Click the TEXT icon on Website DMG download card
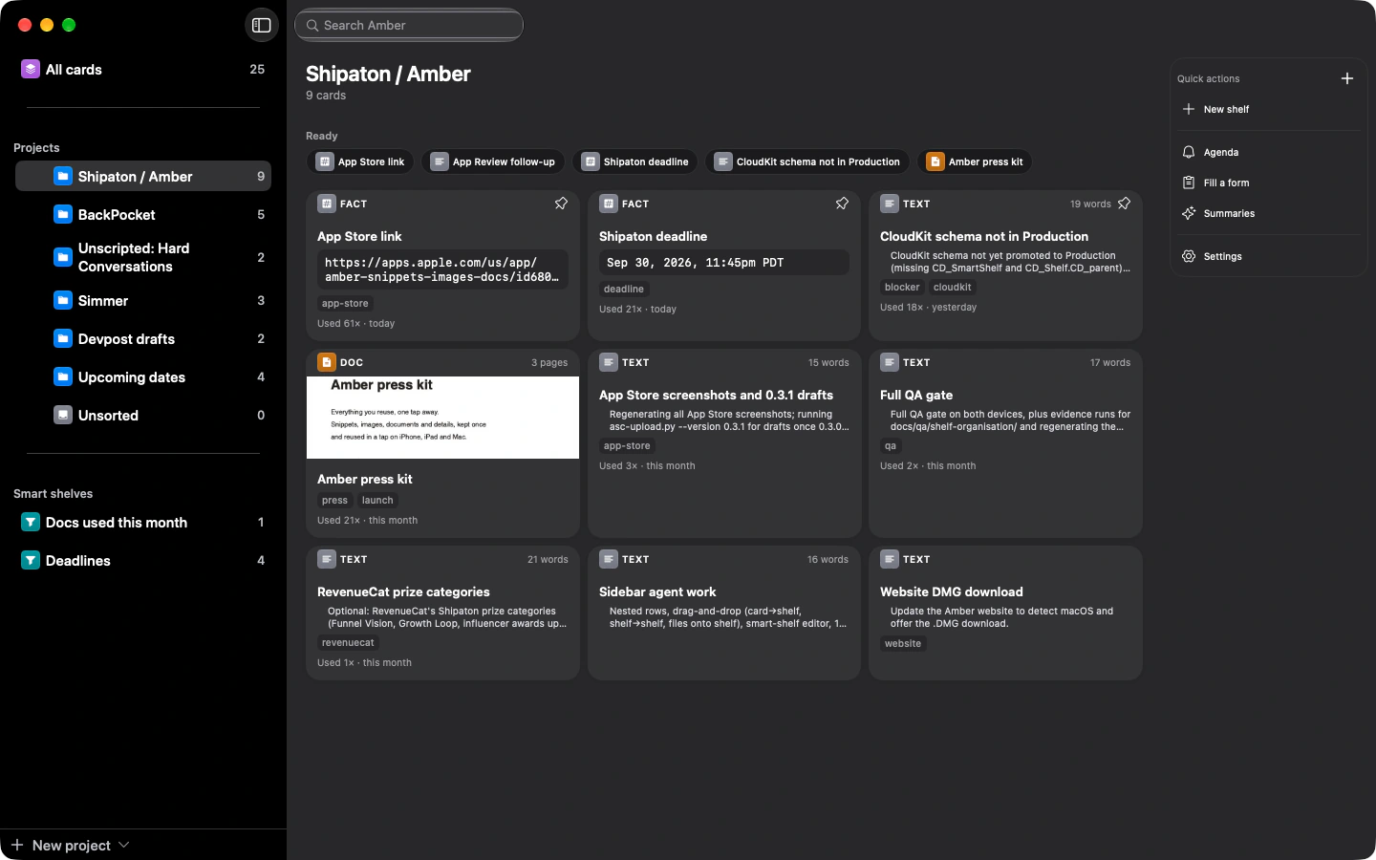 point(890,559)
